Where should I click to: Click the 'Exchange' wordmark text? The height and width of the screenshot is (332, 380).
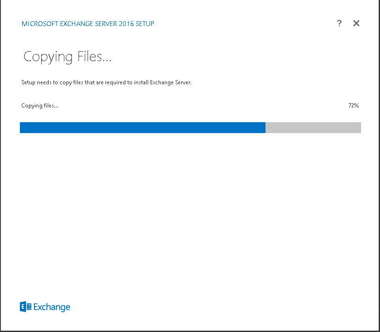click(x=52, y=307)
